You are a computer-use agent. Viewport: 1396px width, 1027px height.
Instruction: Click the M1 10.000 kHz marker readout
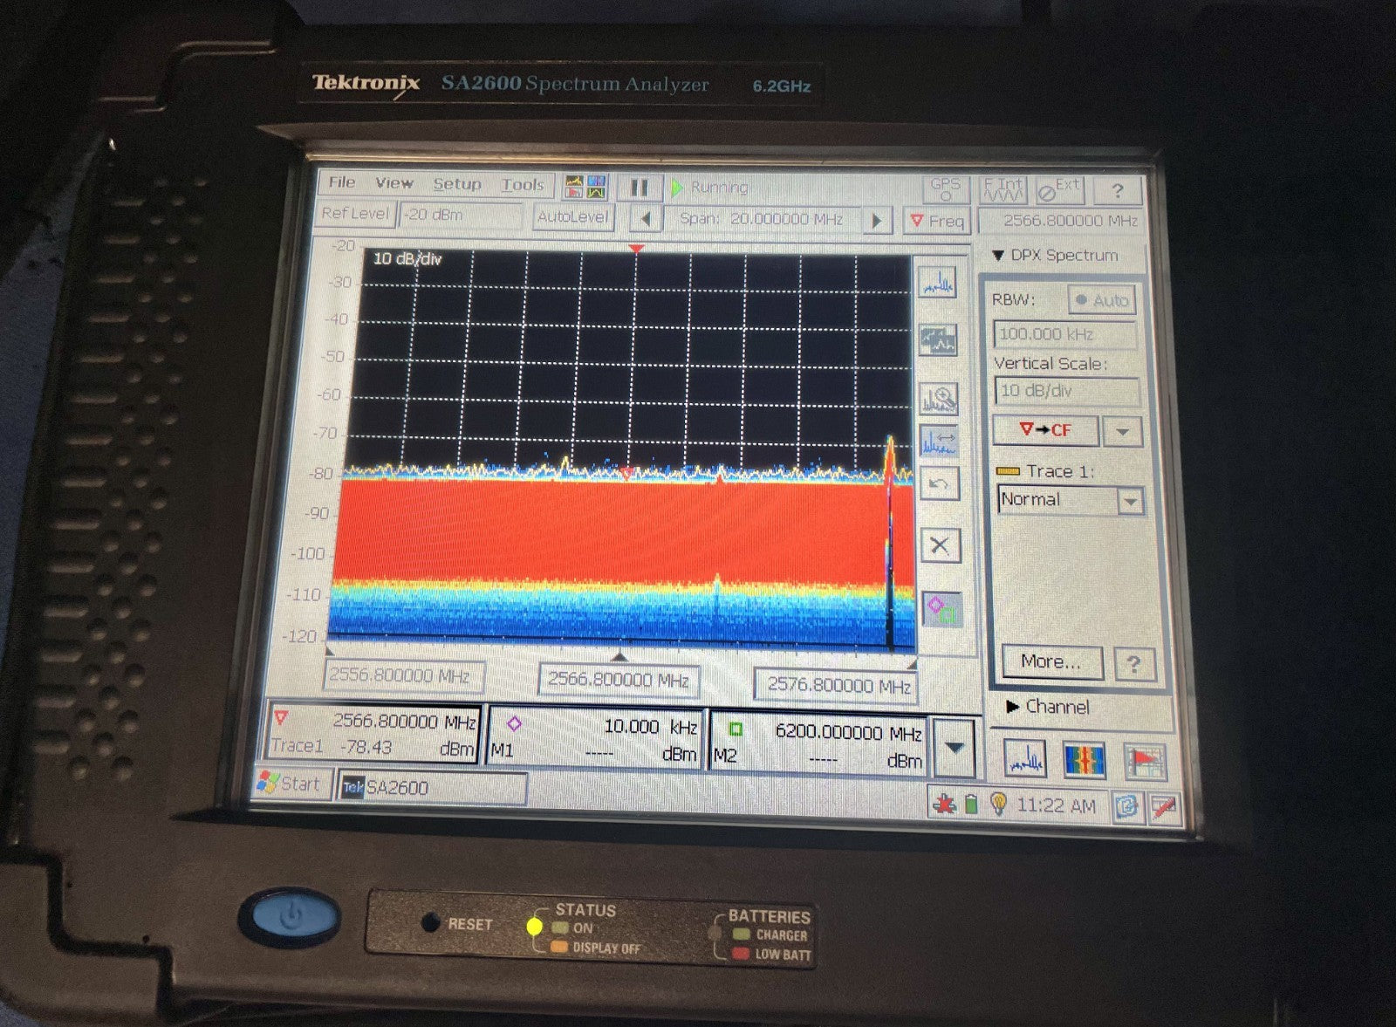[594, 738]
